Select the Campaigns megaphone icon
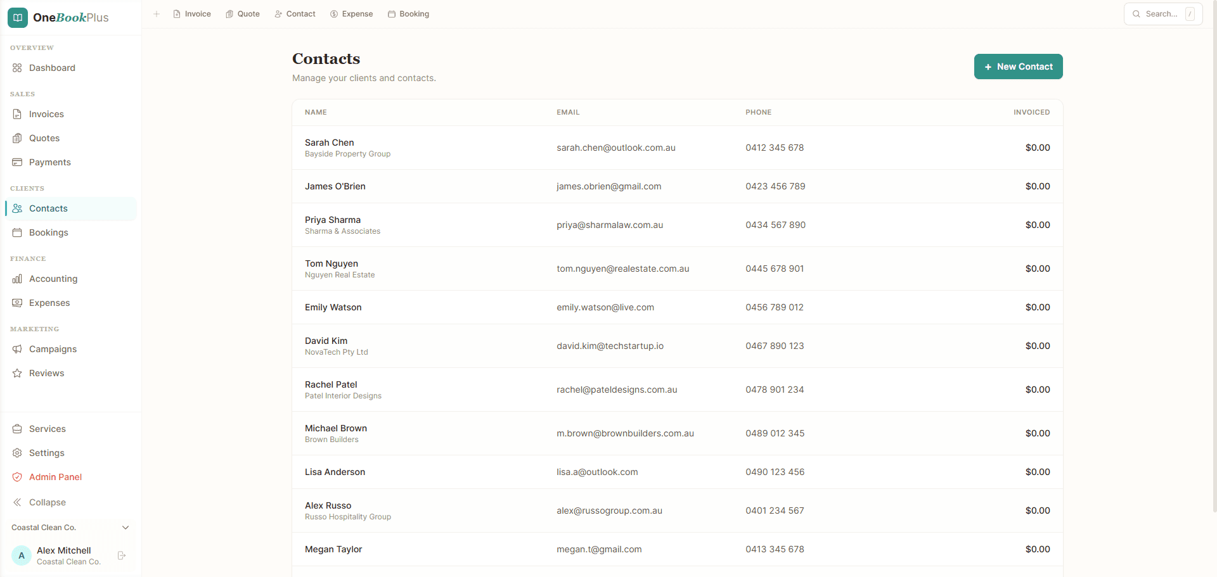 click(x=17, y=349)
